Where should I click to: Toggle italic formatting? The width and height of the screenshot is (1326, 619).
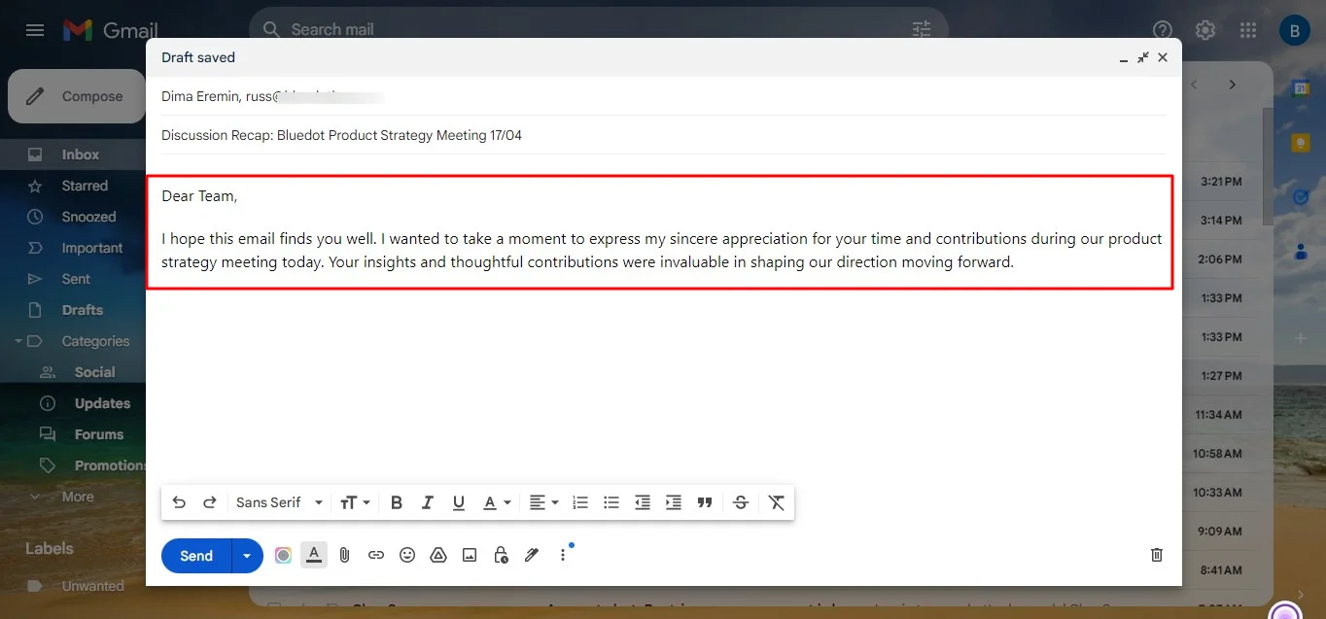[x=427, y=501]
